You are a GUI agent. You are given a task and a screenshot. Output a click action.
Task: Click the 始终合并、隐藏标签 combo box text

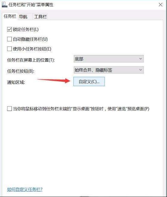click(x=93, y=70)
